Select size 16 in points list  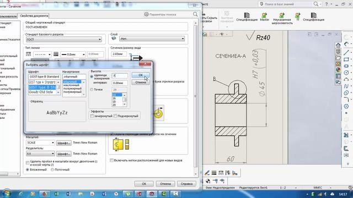click(x=114, y=98)
